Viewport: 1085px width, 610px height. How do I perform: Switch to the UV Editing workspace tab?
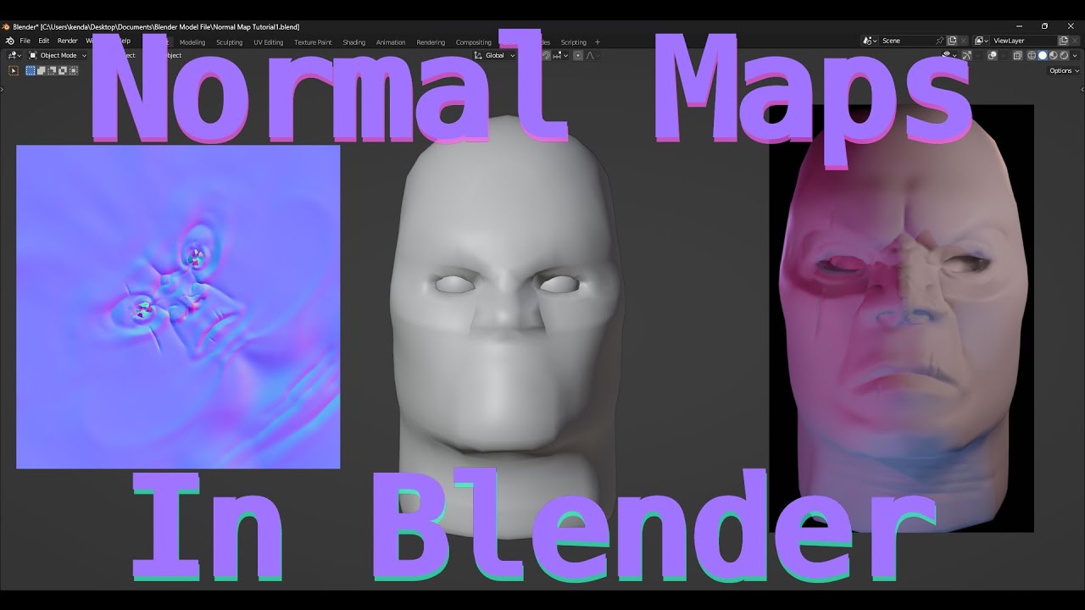pos(269,42)
